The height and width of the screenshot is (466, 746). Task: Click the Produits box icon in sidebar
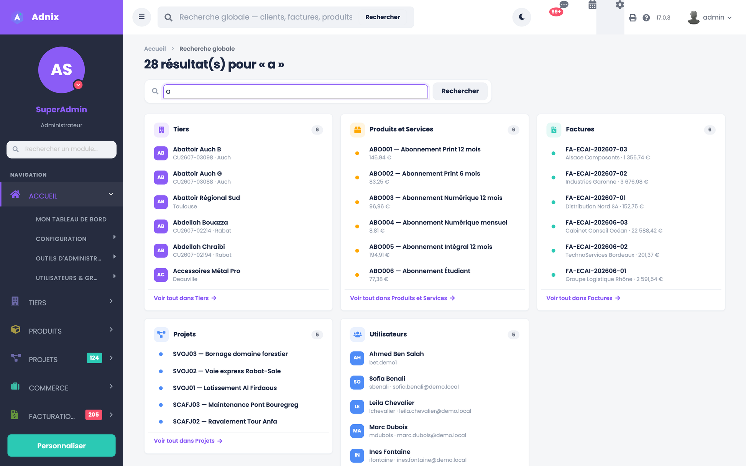(15, 330)
